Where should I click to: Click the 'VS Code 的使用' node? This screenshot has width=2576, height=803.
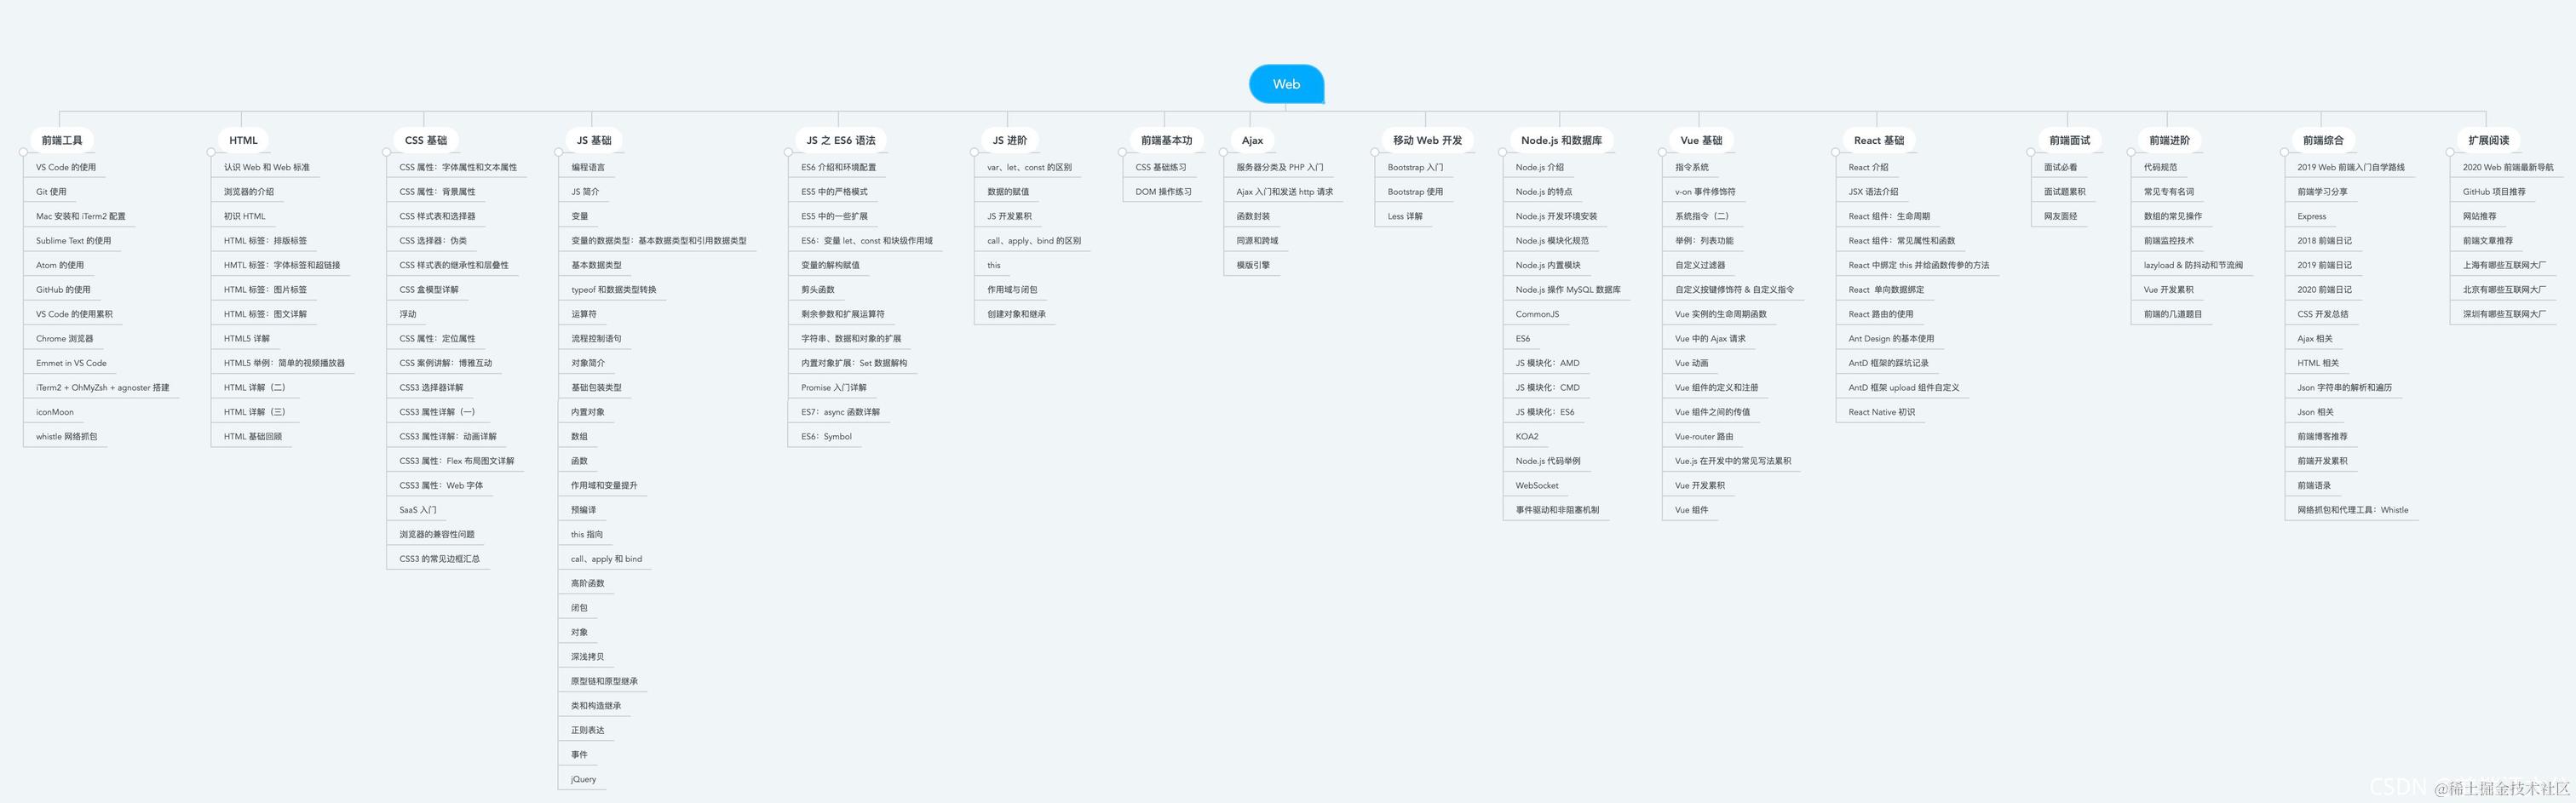(x=66, y=167)
